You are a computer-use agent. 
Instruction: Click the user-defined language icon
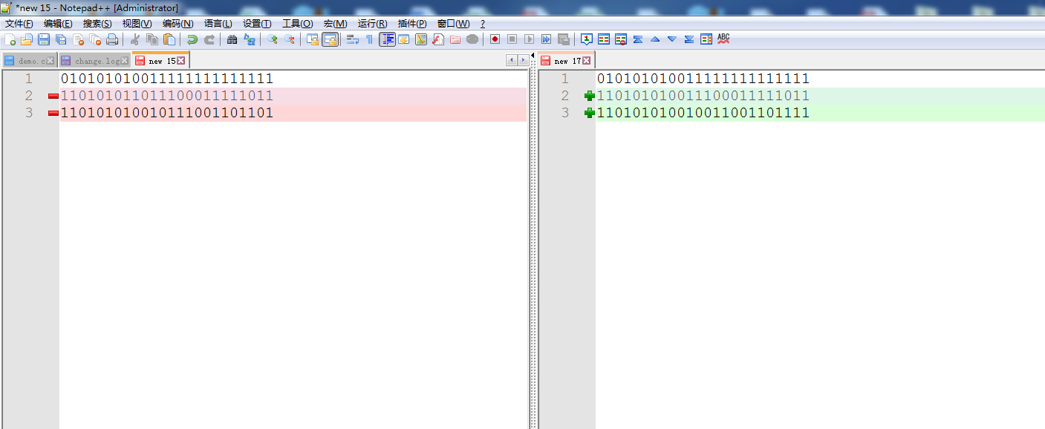[x=404, y=39]
